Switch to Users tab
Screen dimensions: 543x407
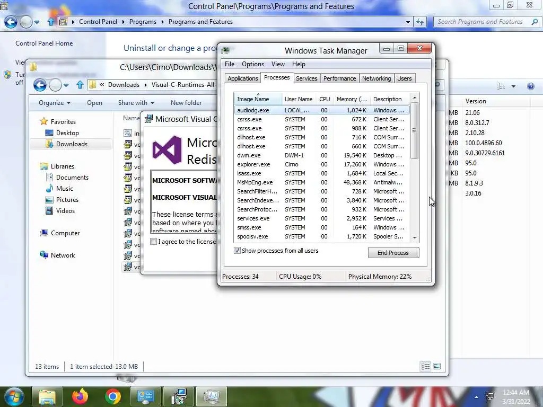404,78
